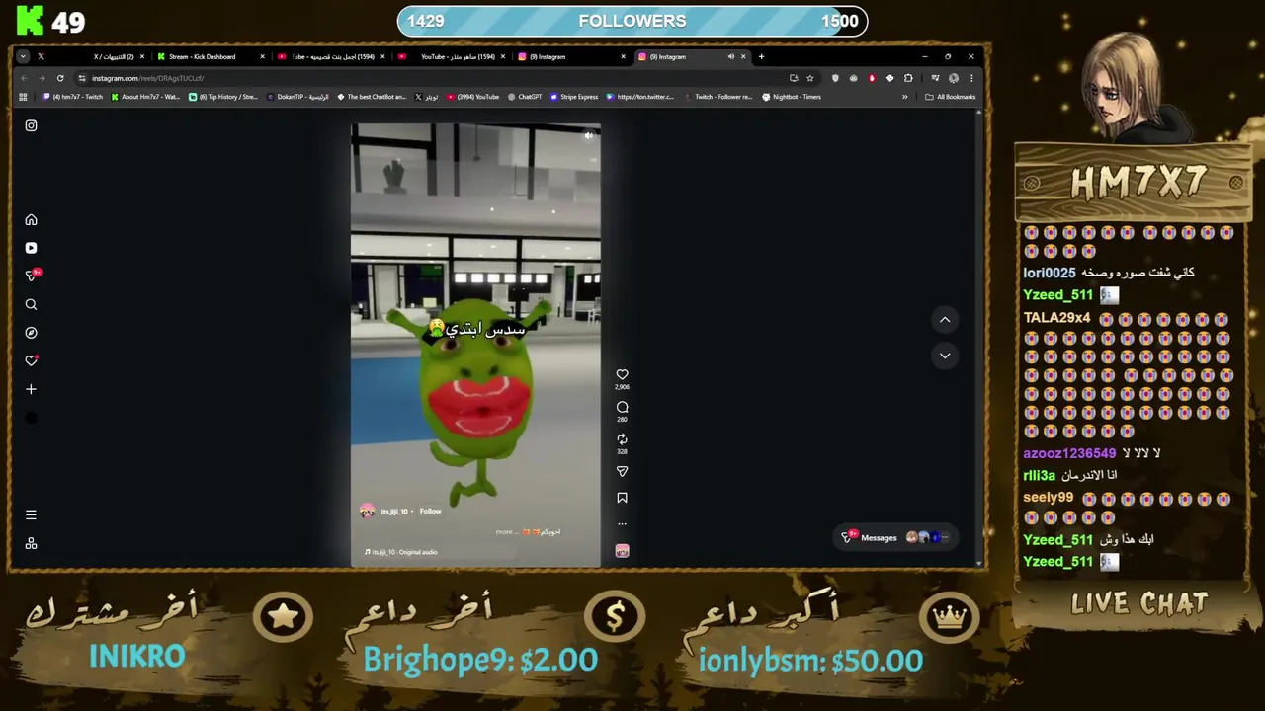Open the Search magnifier in sidebar
This screenshot has height=711, width=1265.
pyautogui.click(x=31, y=304)
